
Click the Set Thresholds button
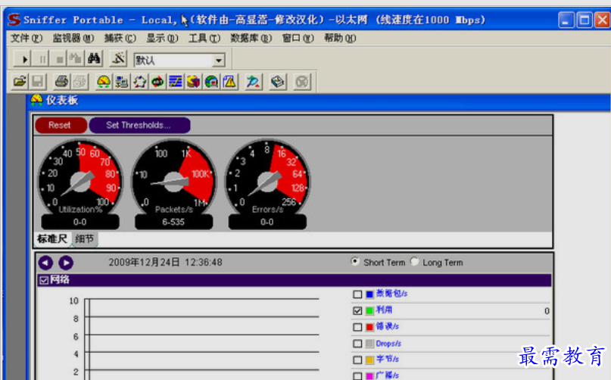[x=139, y=125]
